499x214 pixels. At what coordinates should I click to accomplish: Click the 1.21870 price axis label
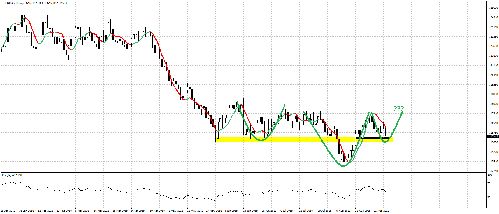(493, 56)
